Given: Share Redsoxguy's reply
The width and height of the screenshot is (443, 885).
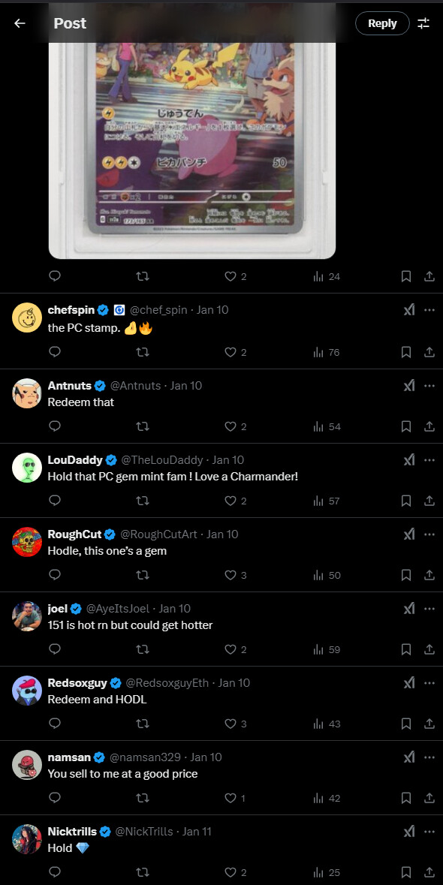Looking at the screenshot, I should point(429,724).
